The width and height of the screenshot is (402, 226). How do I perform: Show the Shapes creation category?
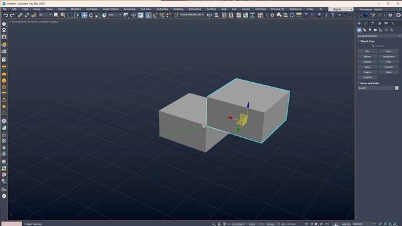click(364, 30)
